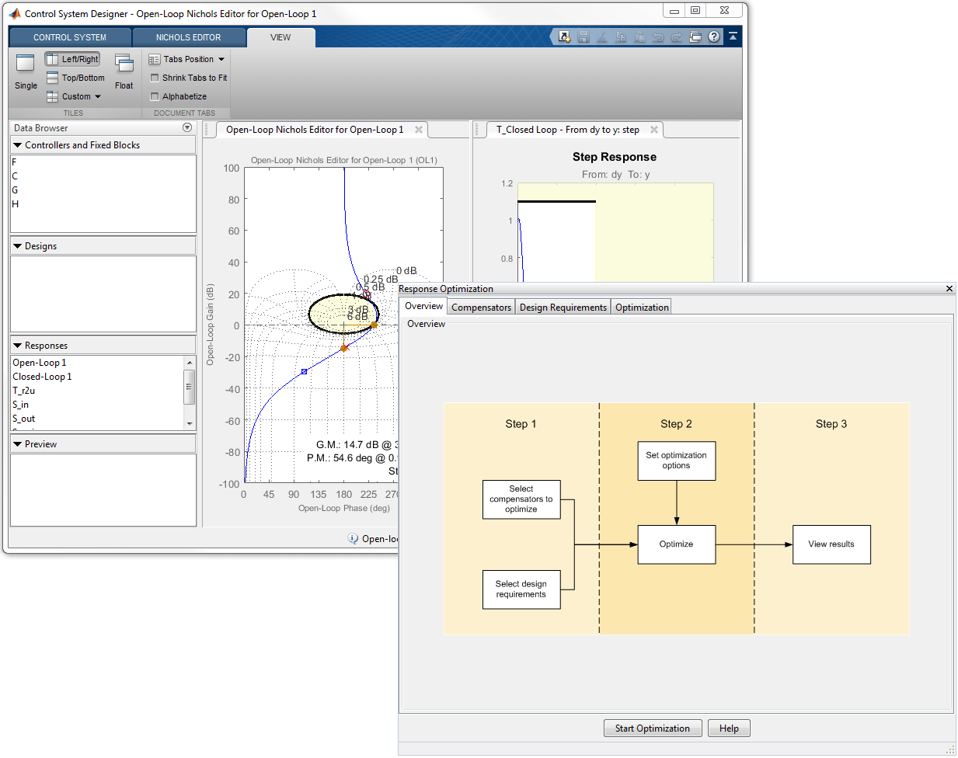Click the Single tile layout icon
Screen dimensions: 958x758
(x=26, y=64)
